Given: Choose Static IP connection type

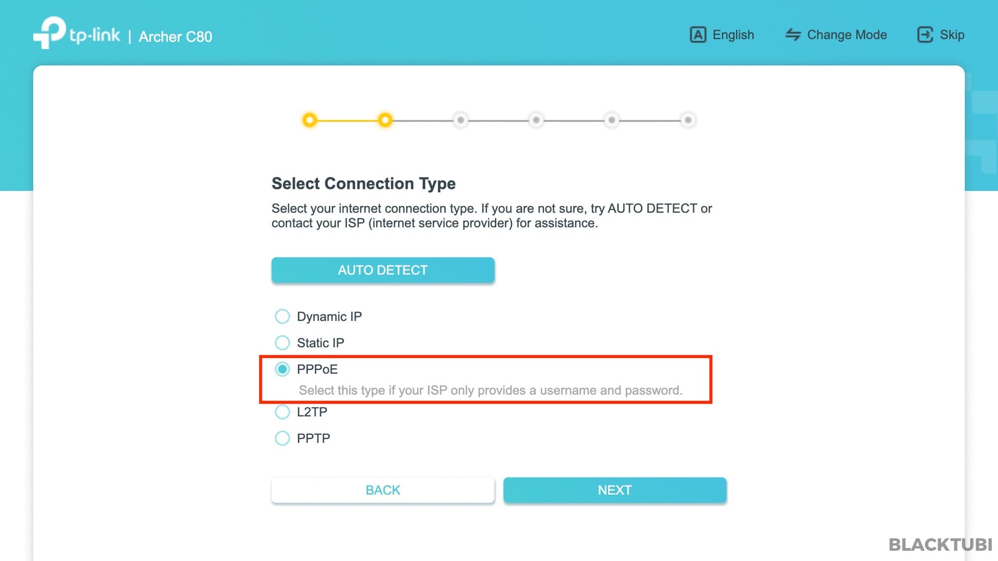Looking at the screenshot, I should [x=282, y=343].
